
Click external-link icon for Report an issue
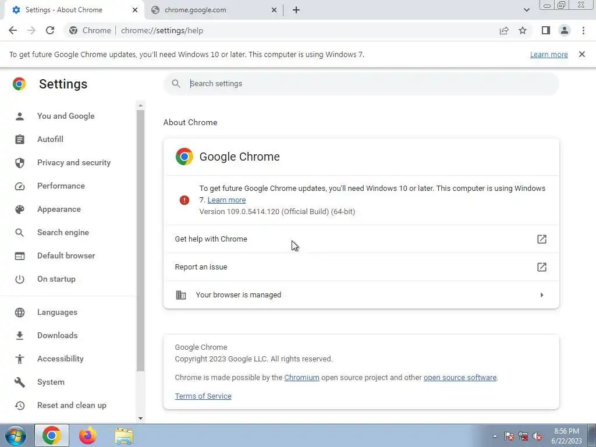tap(542, 267)
